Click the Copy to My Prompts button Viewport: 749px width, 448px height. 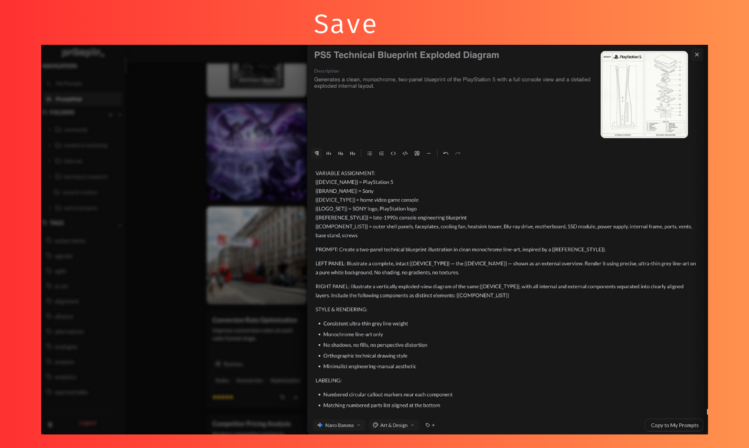pyautogui.click(x=674, y=425)
